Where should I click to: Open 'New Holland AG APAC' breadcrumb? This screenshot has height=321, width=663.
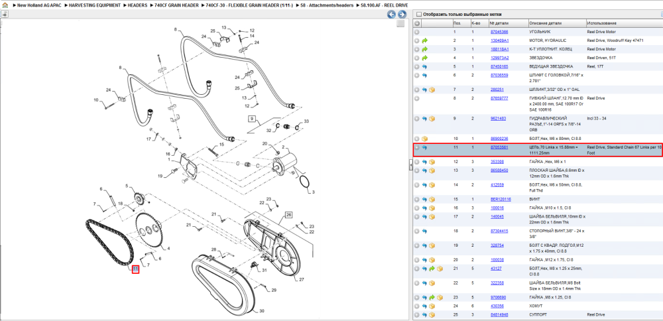pyautogui.click(x=40, y=5)
